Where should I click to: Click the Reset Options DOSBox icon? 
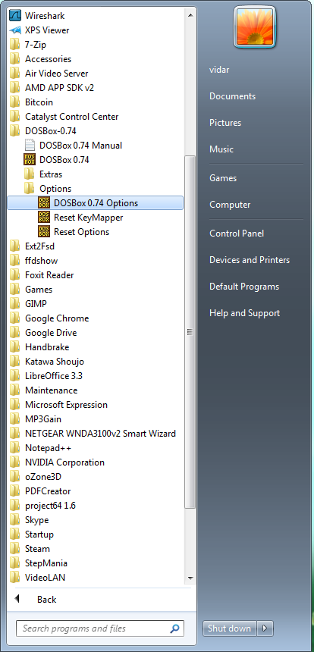coord(44,231)
